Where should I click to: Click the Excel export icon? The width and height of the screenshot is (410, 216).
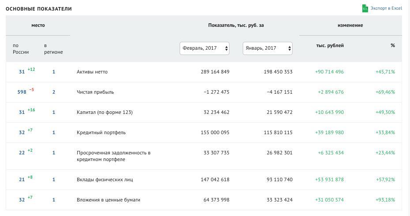click(x=365, y=8)
